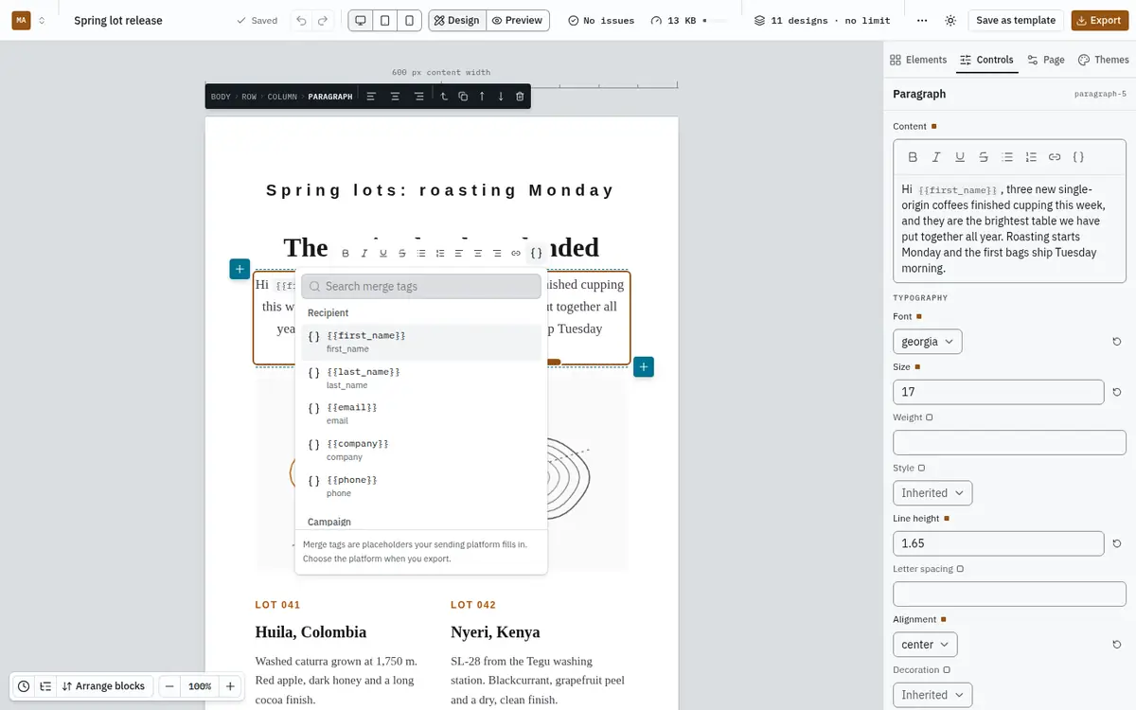1136x710 pixels.
Task: Undo the last change
Action: coord(301,20)
